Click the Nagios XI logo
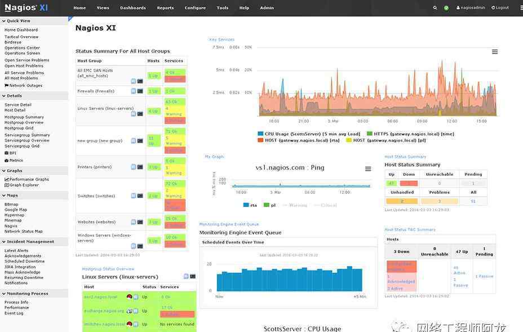The height and width of the screenshot is (332, 523). (x=26, y=8)
